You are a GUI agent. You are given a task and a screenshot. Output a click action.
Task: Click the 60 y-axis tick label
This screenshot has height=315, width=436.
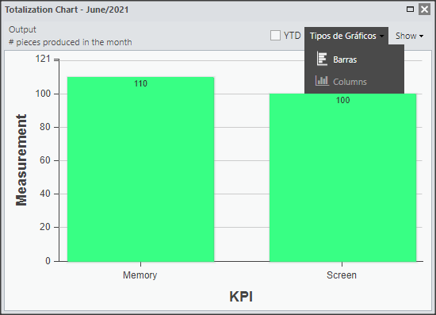point(44,160)
